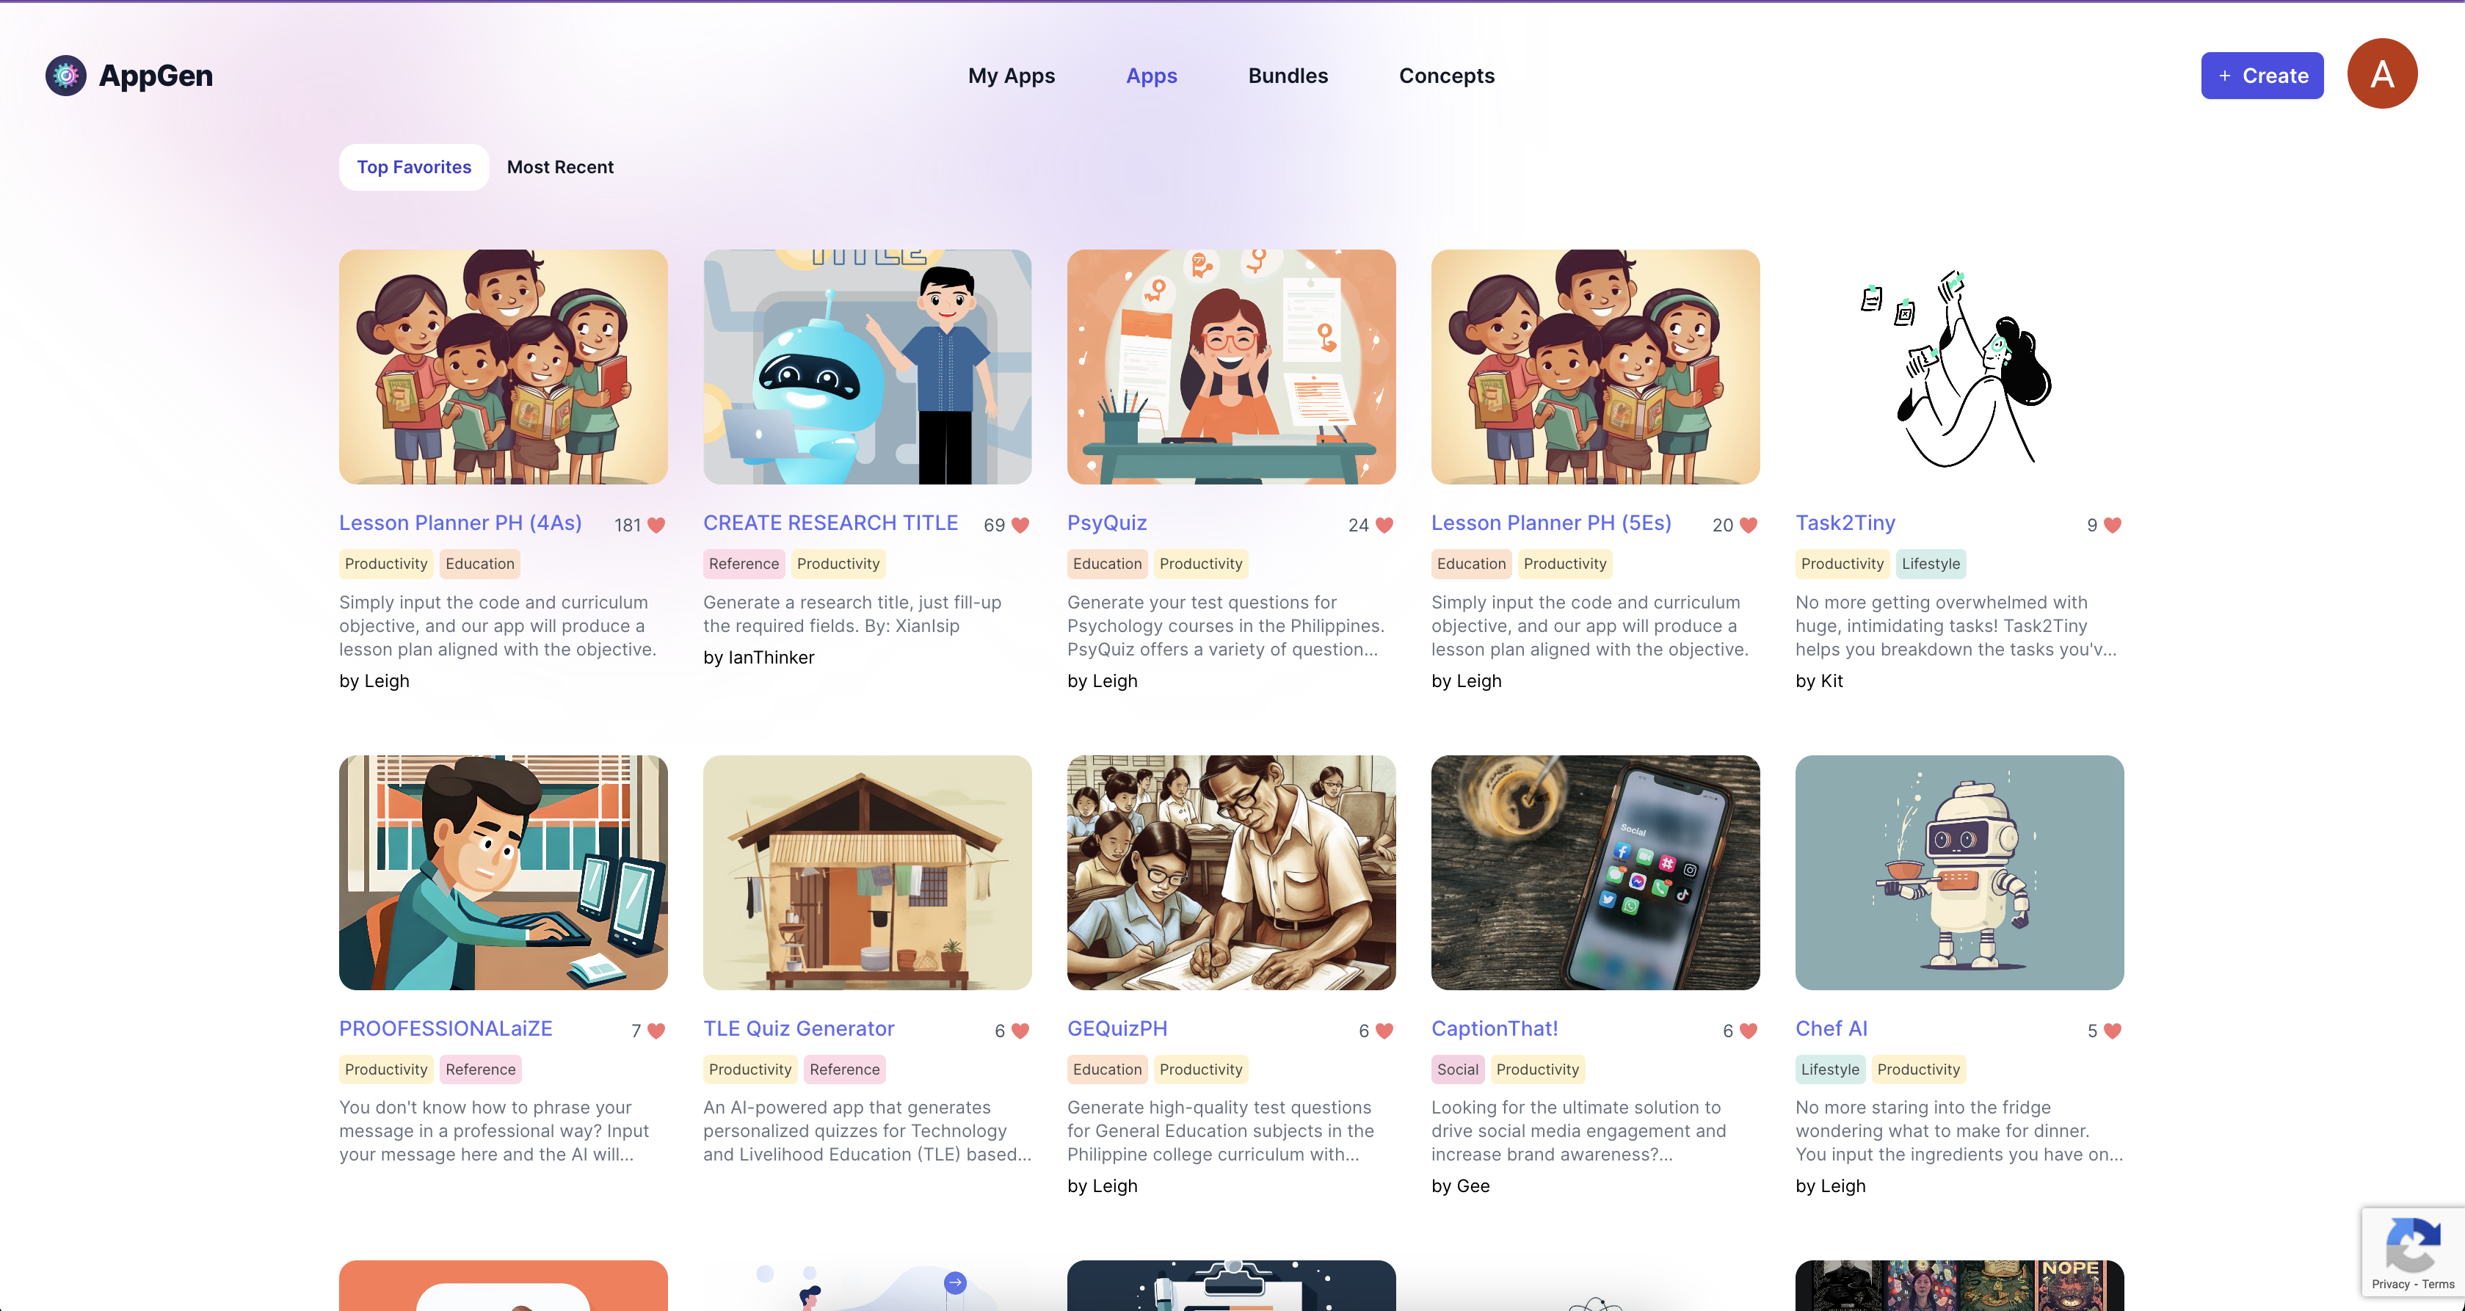
Task: Open the My Apps tab
Action: click(x=1011, y=76)
